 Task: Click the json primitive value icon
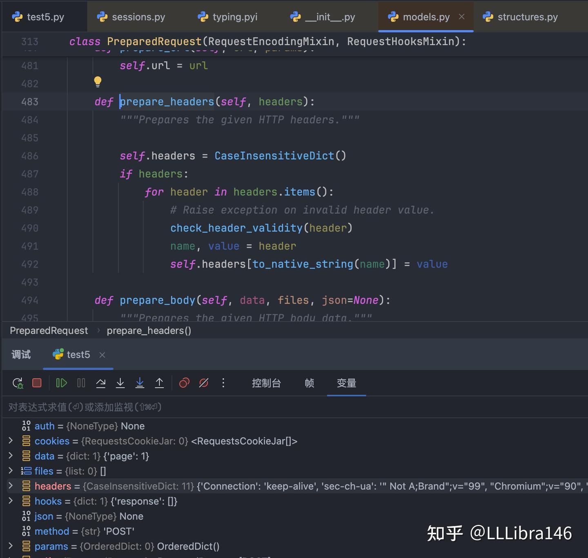click(x=26, y=516)
